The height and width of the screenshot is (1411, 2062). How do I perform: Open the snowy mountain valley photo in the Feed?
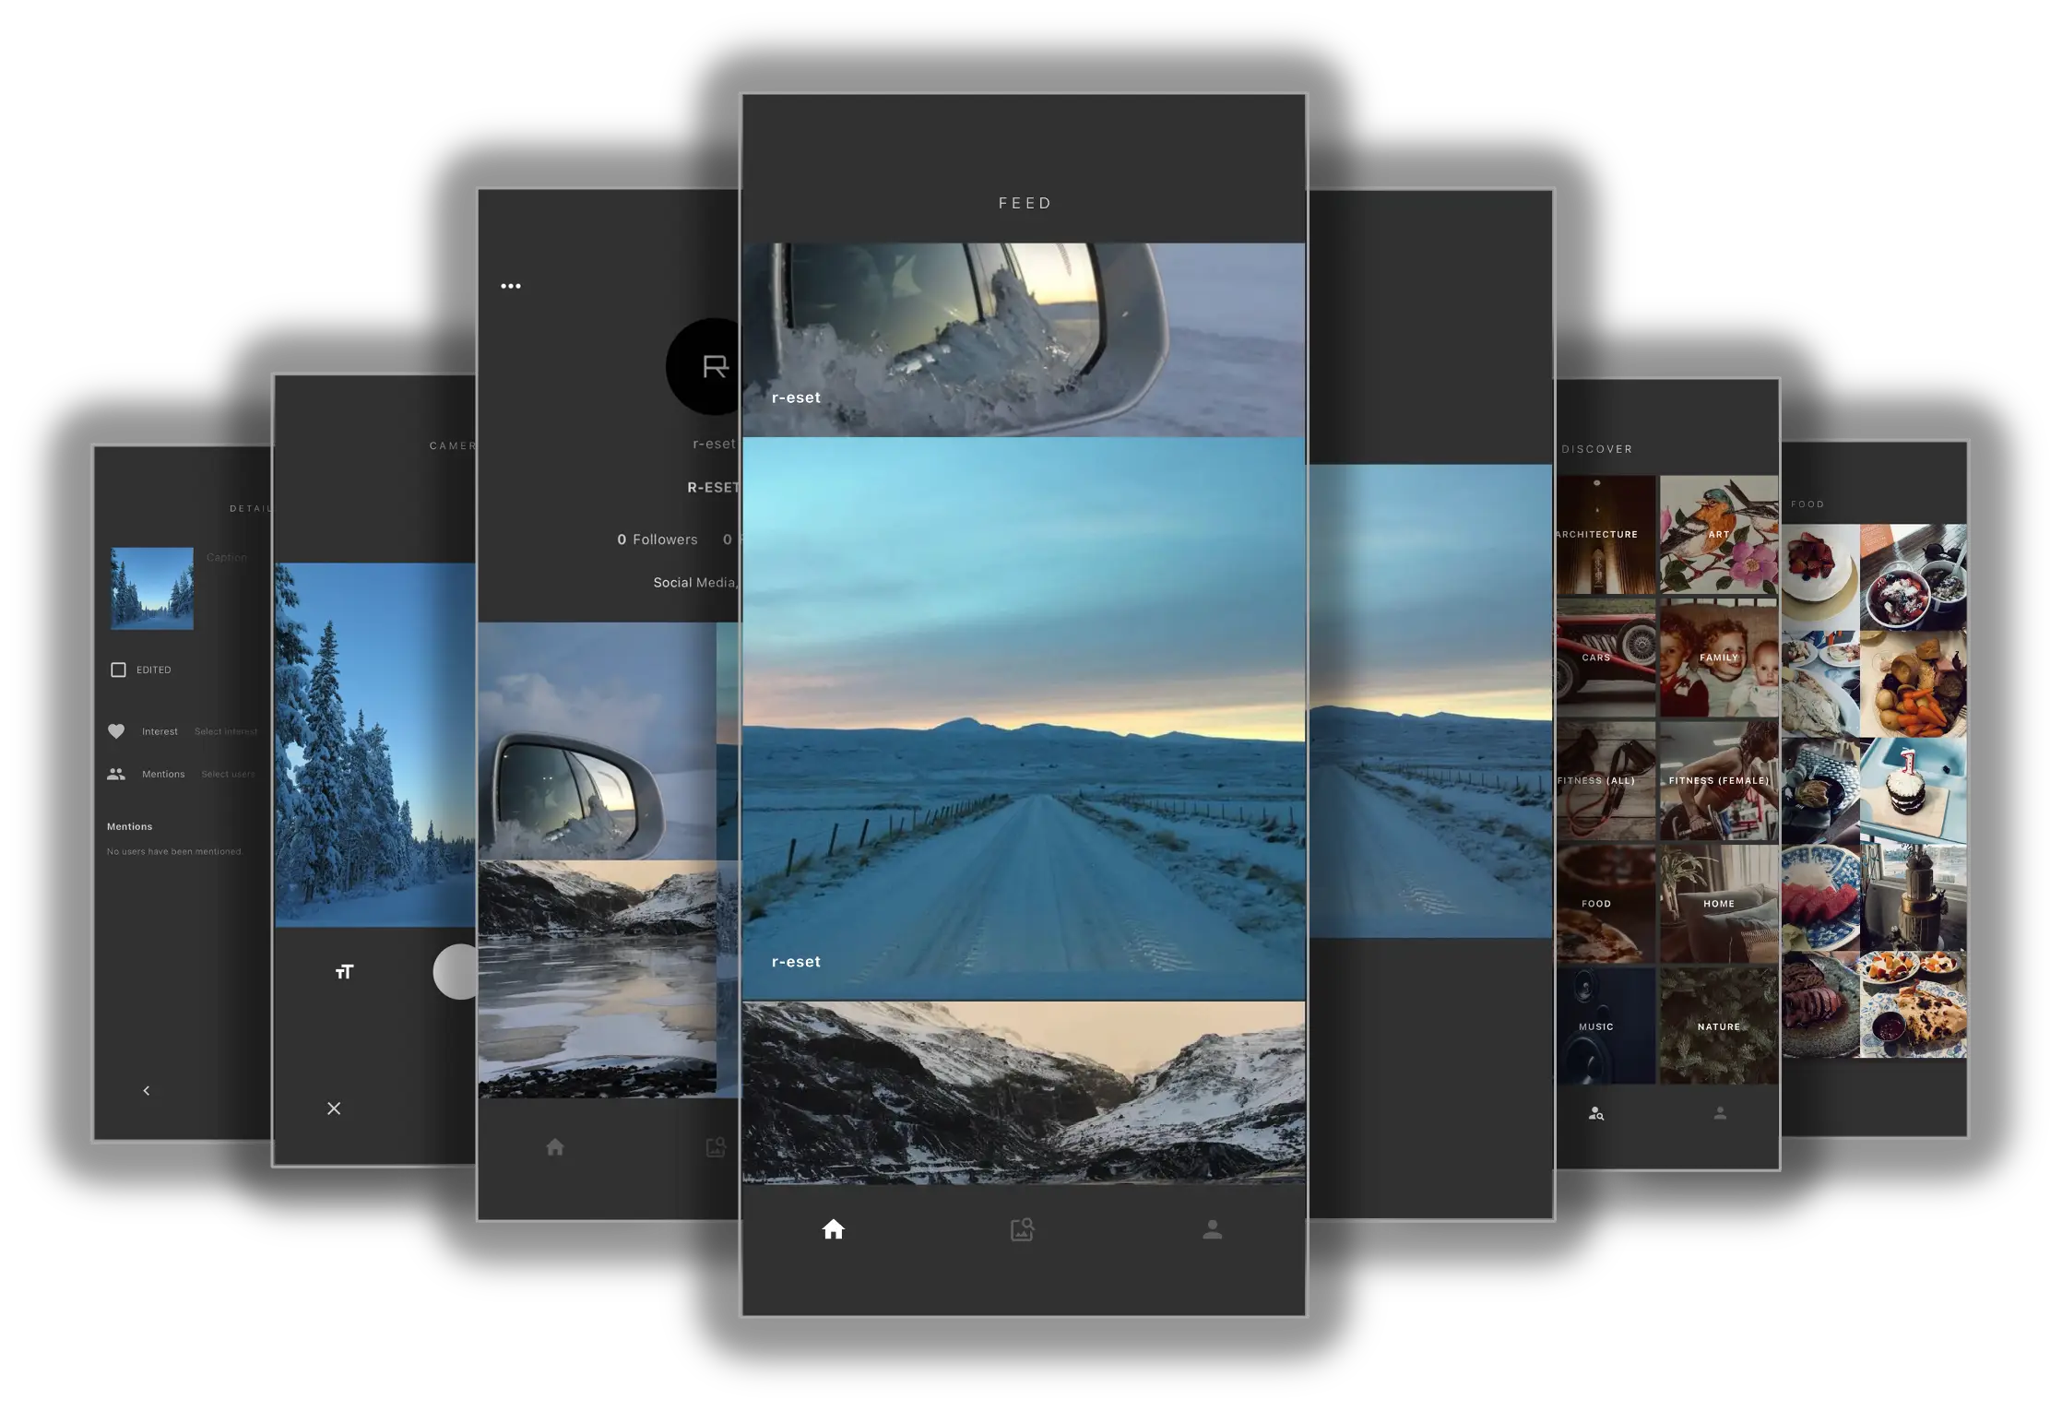tap(1024, 1092)
